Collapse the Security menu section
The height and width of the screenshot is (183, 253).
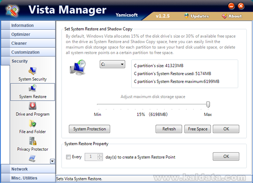point(28,61)
